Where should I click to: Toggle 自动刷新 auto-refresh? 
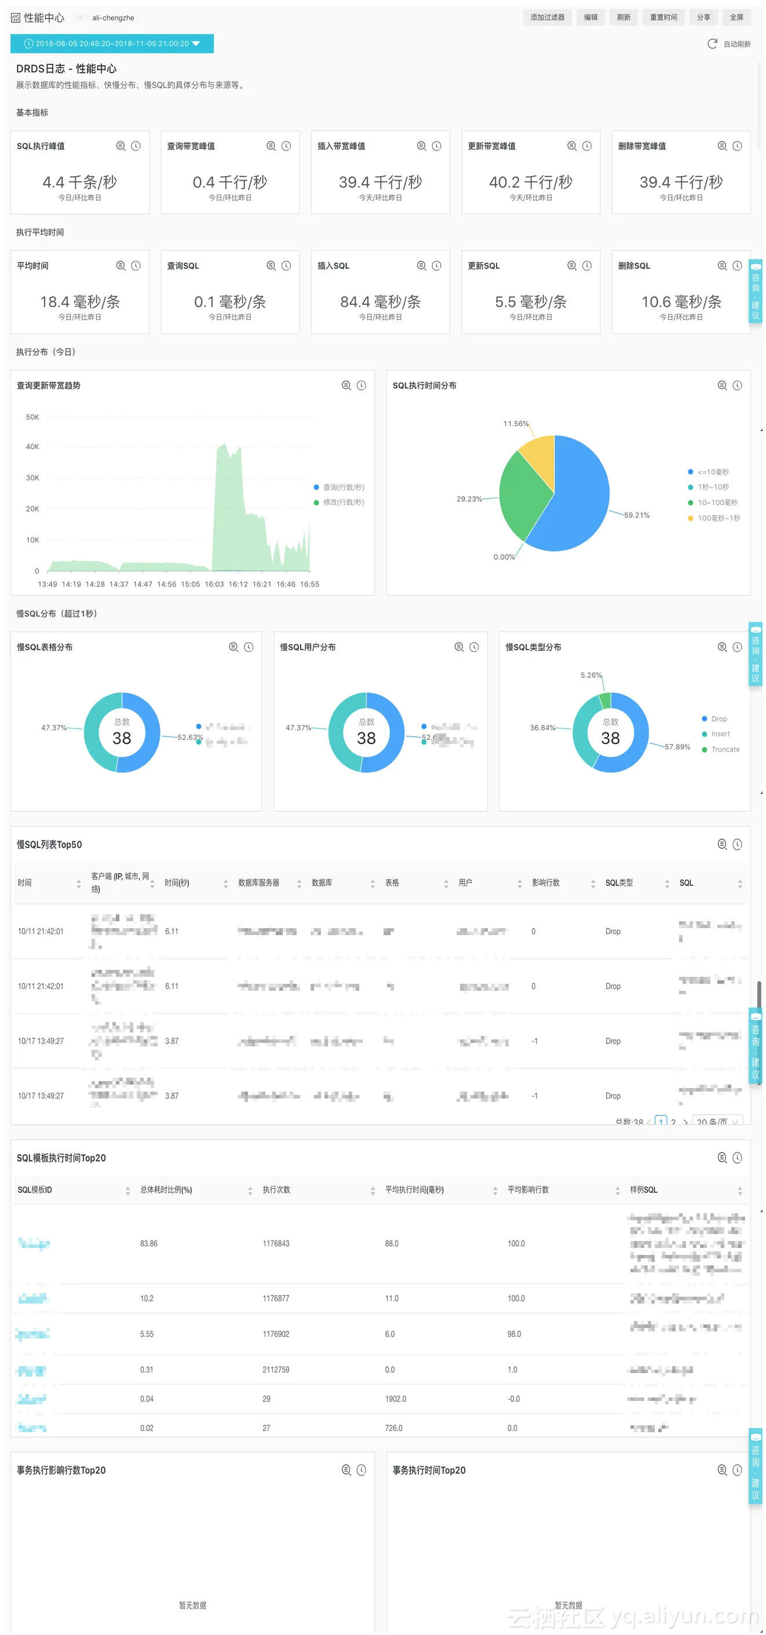729,44
